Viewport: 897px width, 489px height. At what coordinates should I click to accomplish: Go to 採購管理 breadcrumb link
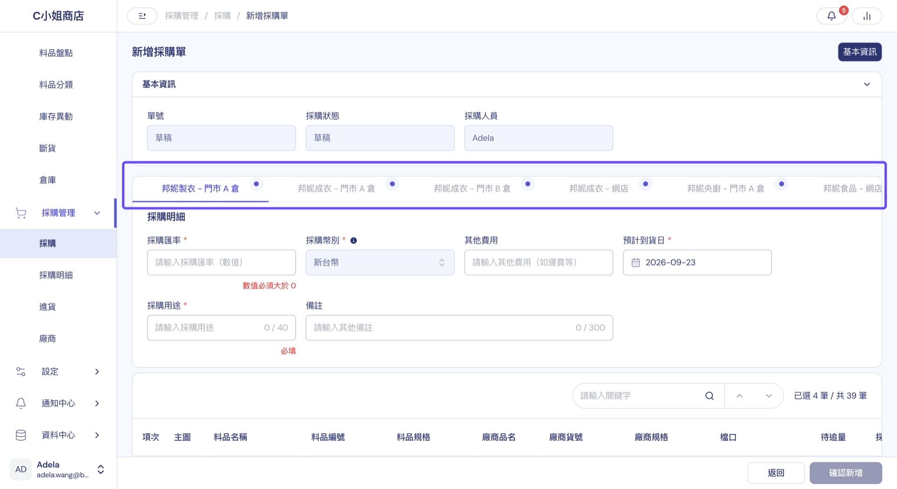[182, 16]
